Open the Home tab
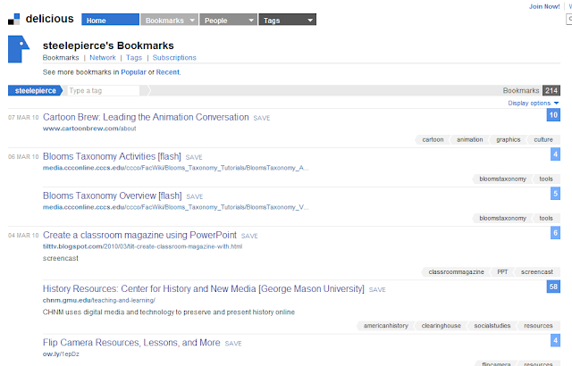This screenshot has width=572, height=366. point(110,20)
